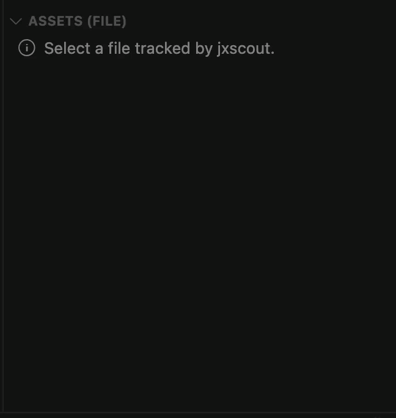Click the word 'ASSETS' in the section header
Image resolution: width=396 pixels, height=418 pixels.
coord(56,21)
